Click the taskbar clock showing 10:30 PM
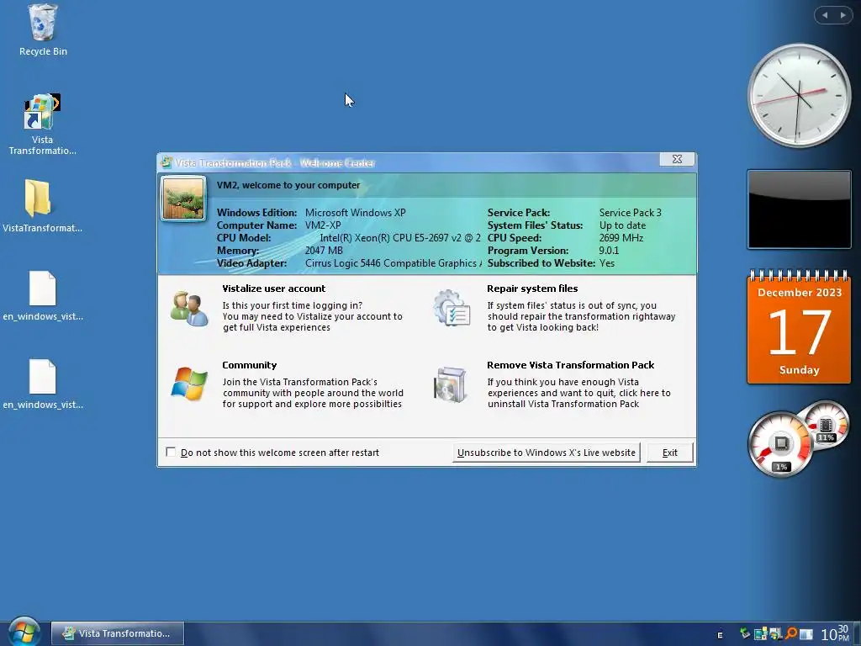The width and height of the screenshot is (861, 646). (x=835, y=633)
